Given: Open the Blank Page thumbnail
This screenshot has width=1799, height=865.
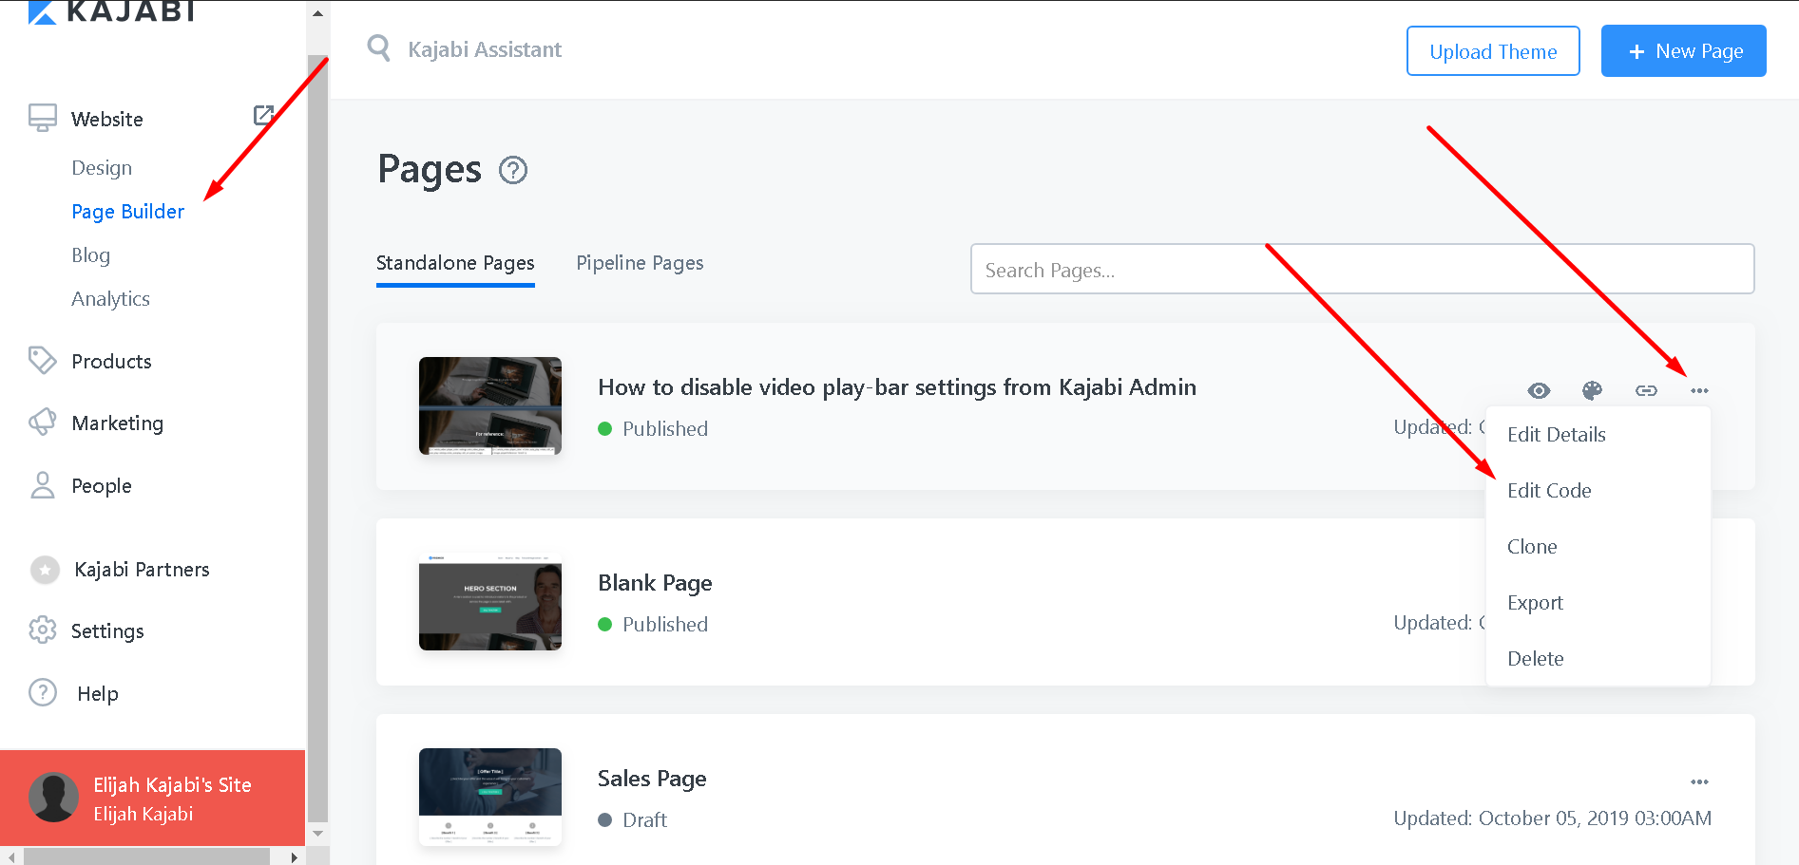Looking at the screenshot, I should [490, 602].
